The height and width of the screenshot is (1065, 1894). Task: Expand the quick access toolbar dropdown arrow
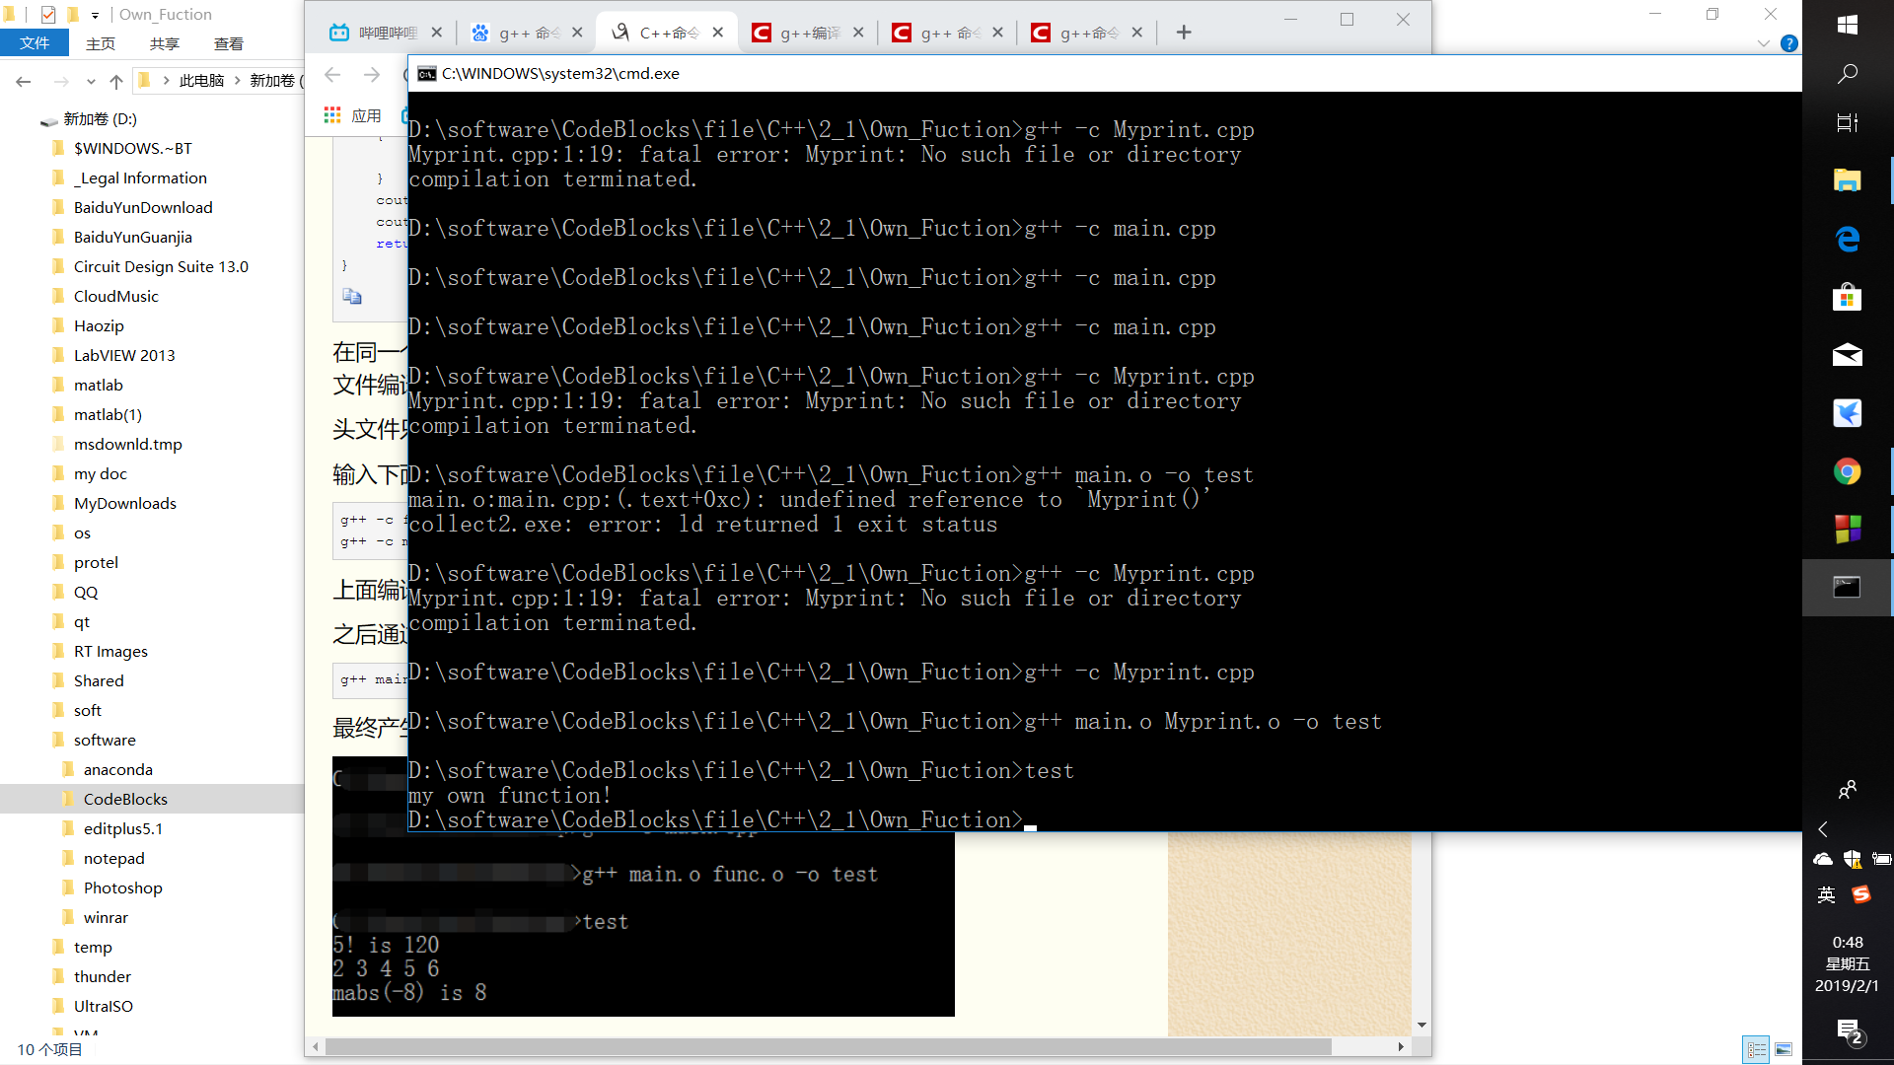[x=95, y=15]
